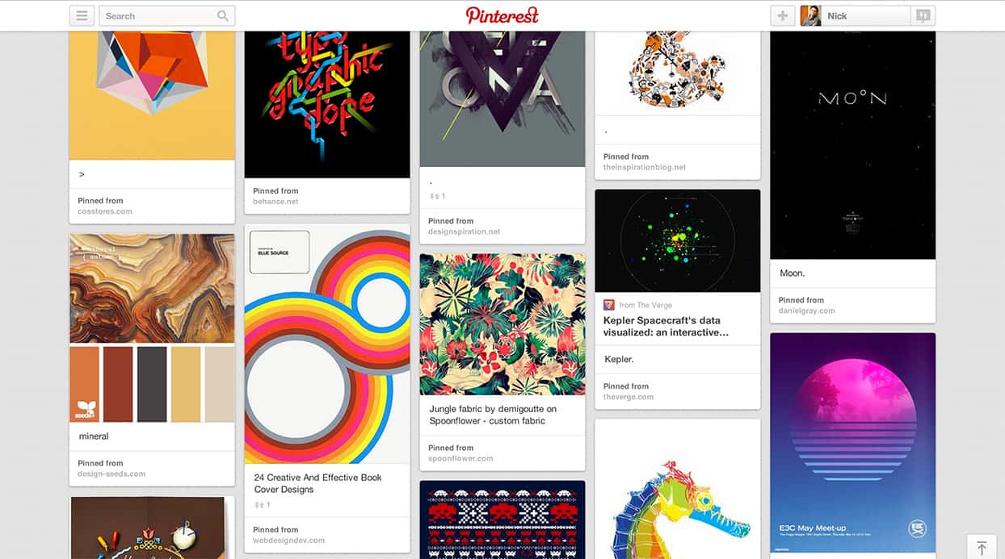Open the Jungle fabric pin image

pos(502,324)
